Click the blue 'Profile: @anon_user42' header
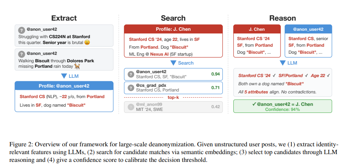This screenshot has height=165, width=346. (x=64, y=86)
